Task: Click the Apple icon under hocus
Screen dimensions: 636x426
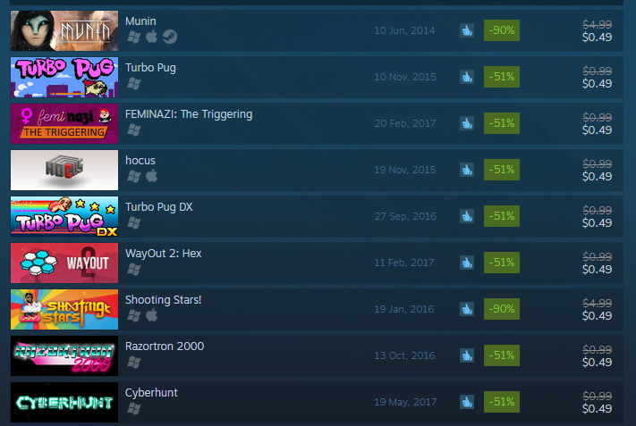Action: (x=152, y=176)
